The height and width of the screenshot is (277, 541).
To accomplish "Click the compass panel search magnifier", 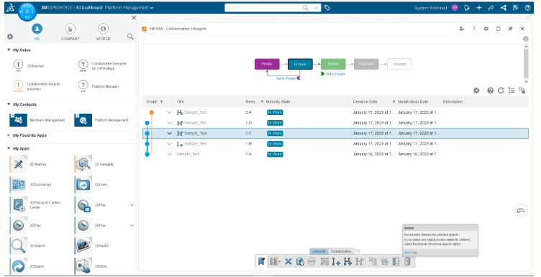I will coord(130,36).
